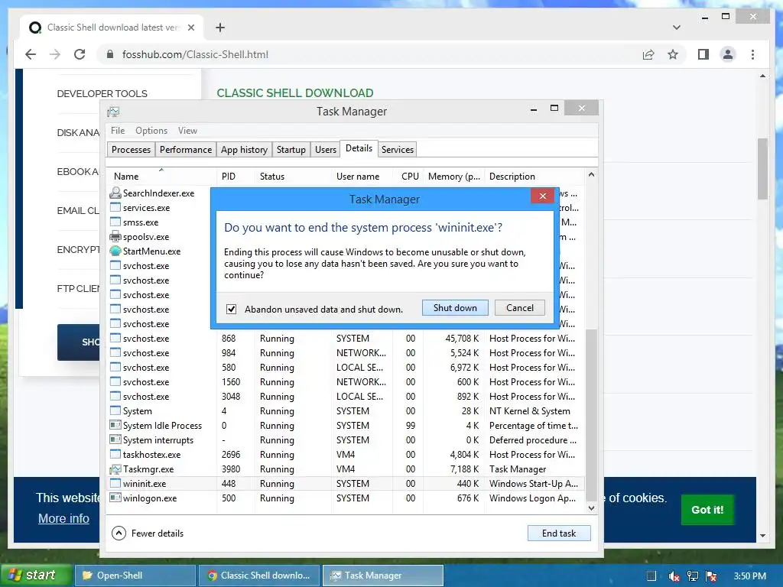Click the smss.exe process icon
This screenshot has height=587, width=783.
click(x=115, y=222)
